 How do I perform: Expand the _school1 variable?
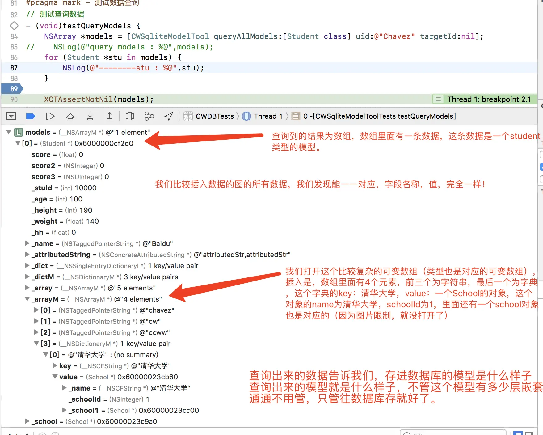tap(64, 410)
